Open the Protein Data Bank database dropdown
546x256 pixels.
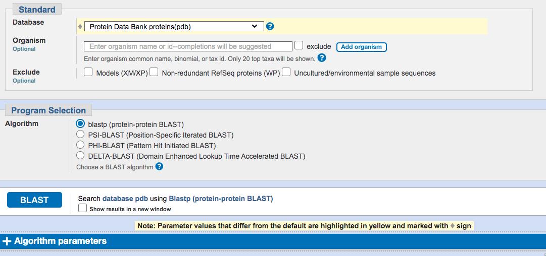174,27
